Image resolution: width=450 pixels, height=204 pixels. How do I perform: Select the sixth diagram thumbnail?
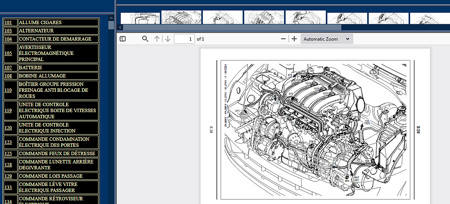click(x=347, y=18)
